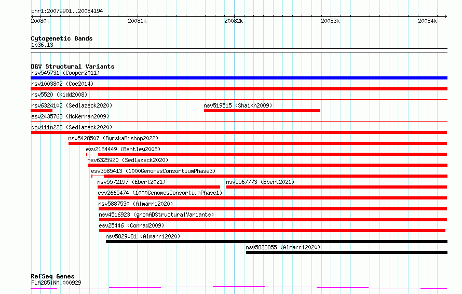Open nsv4516923 (gnomADStructuralVariants) label
The width and height of the screenshot is (462, 294).
156,215
